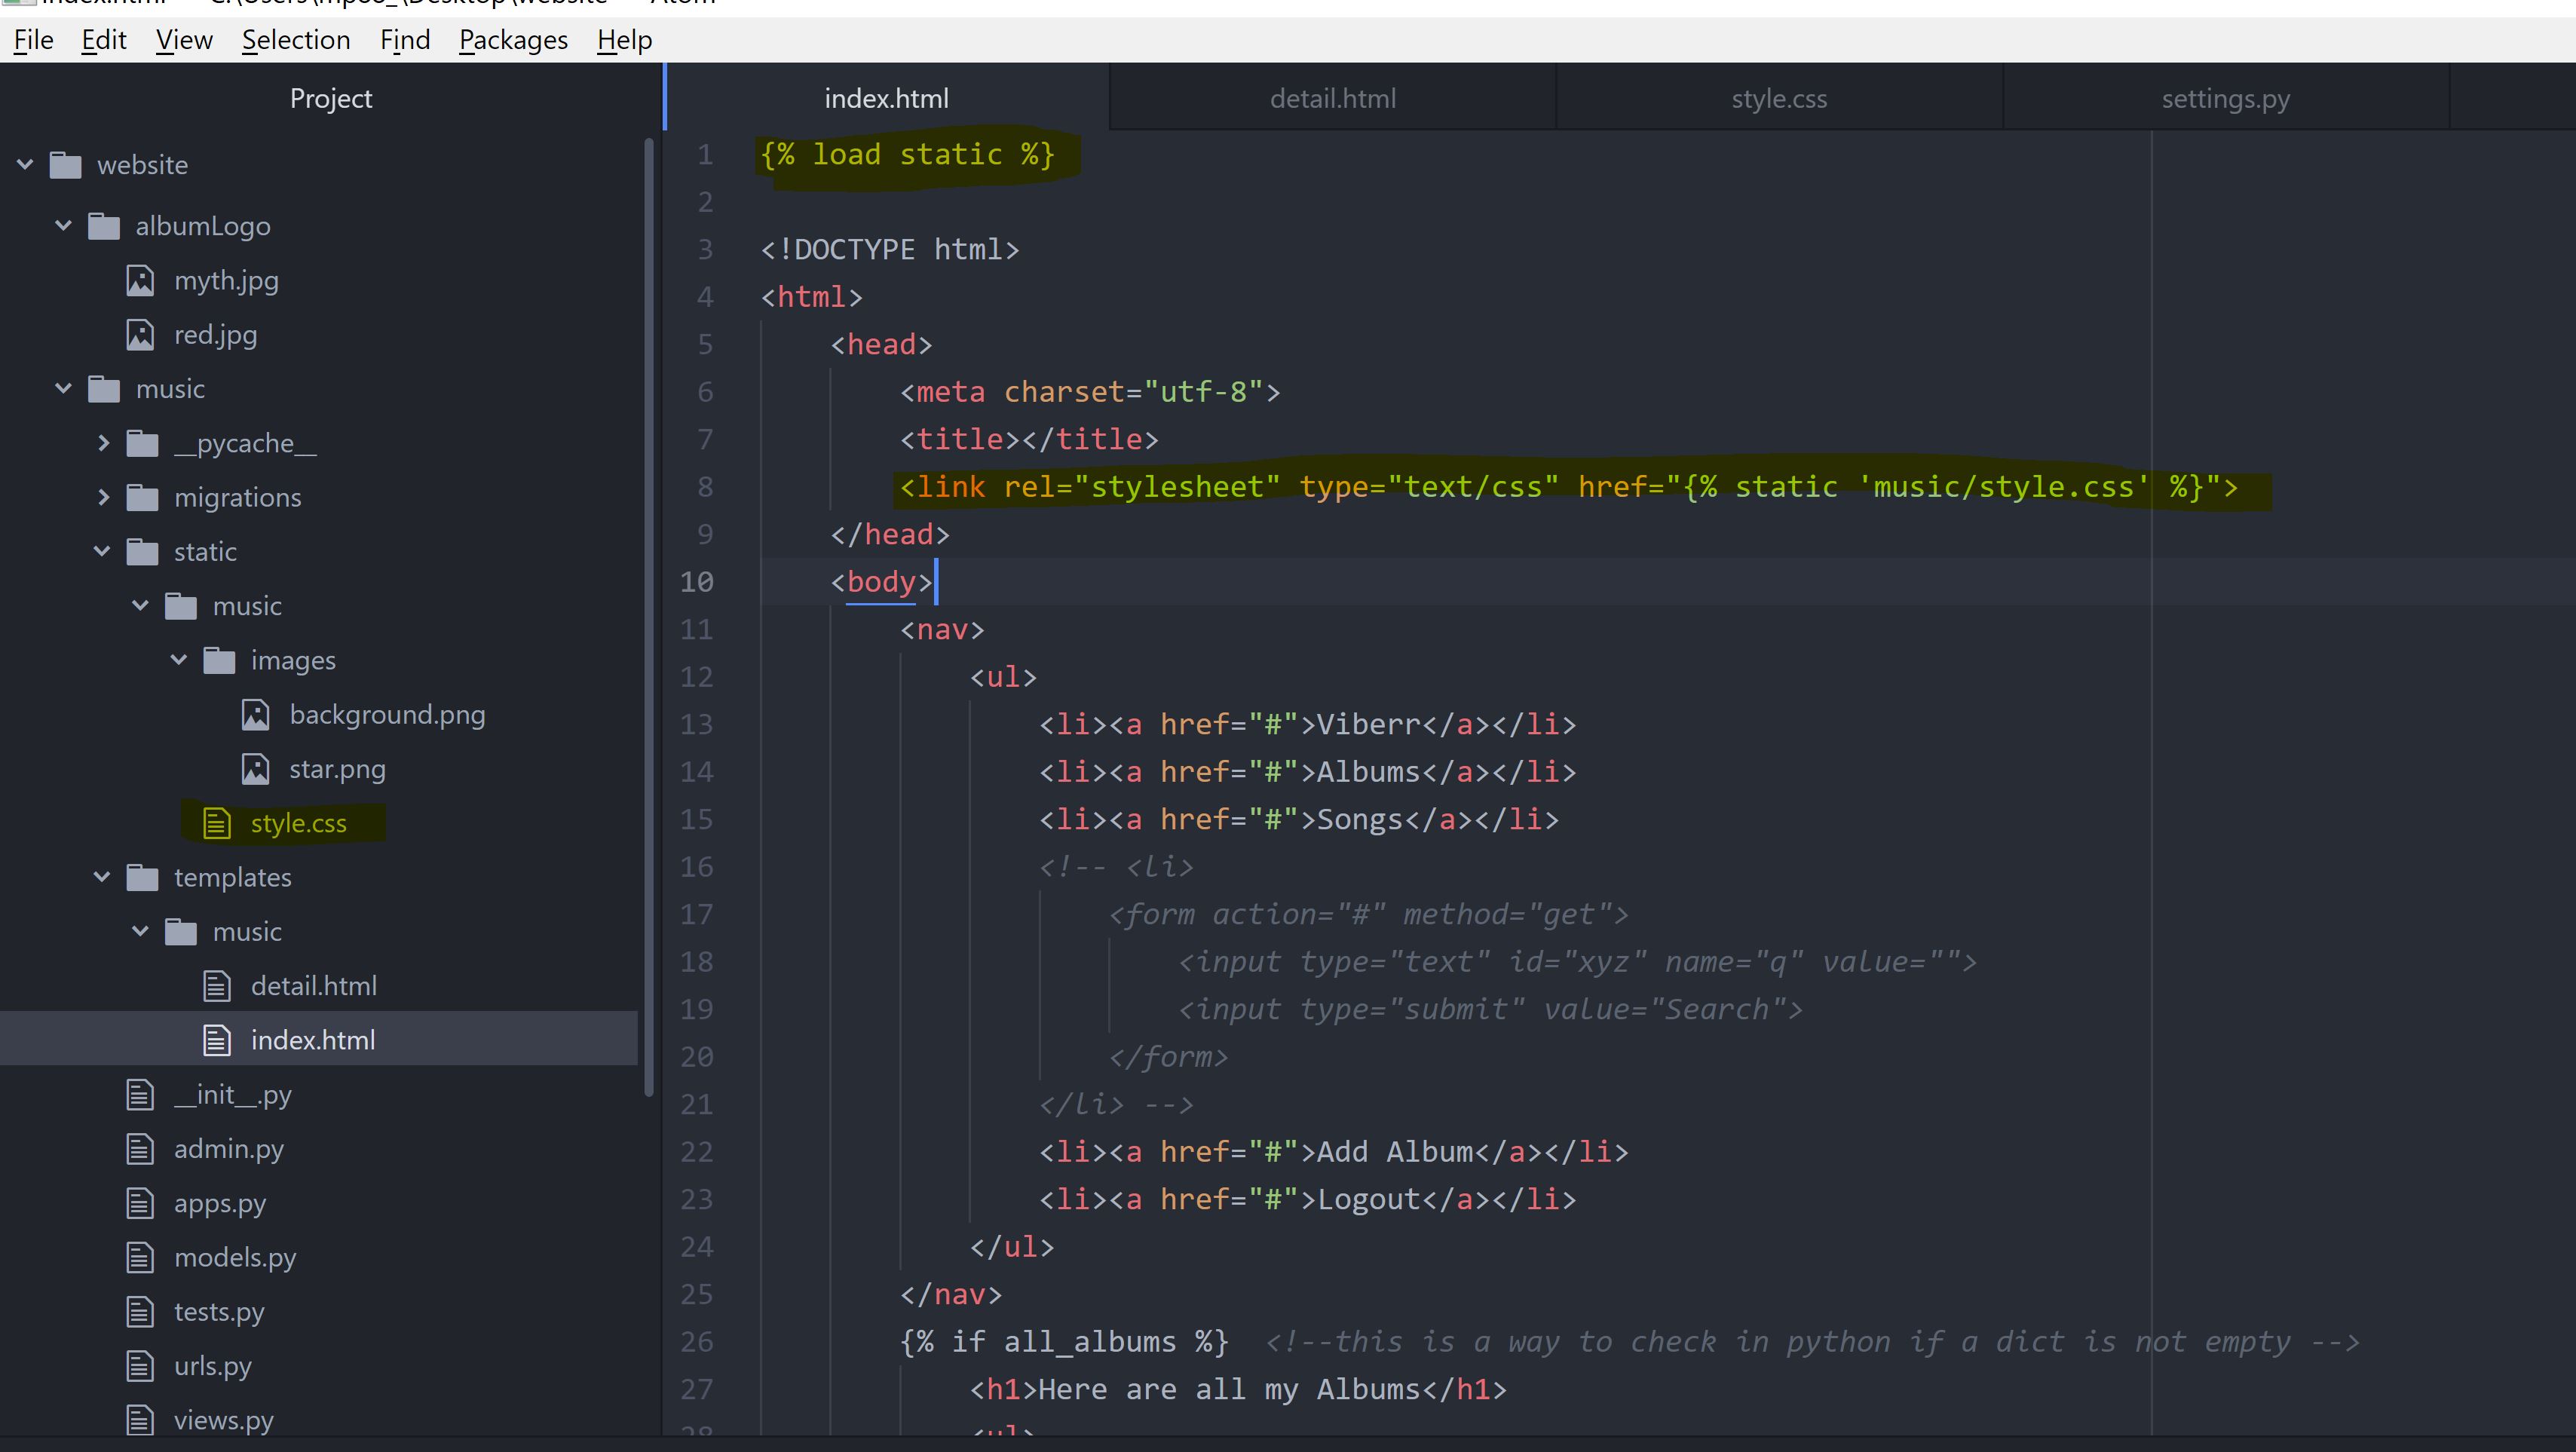
Task: Switch to the detail.html tab
Action: [x=1332, y=99]
